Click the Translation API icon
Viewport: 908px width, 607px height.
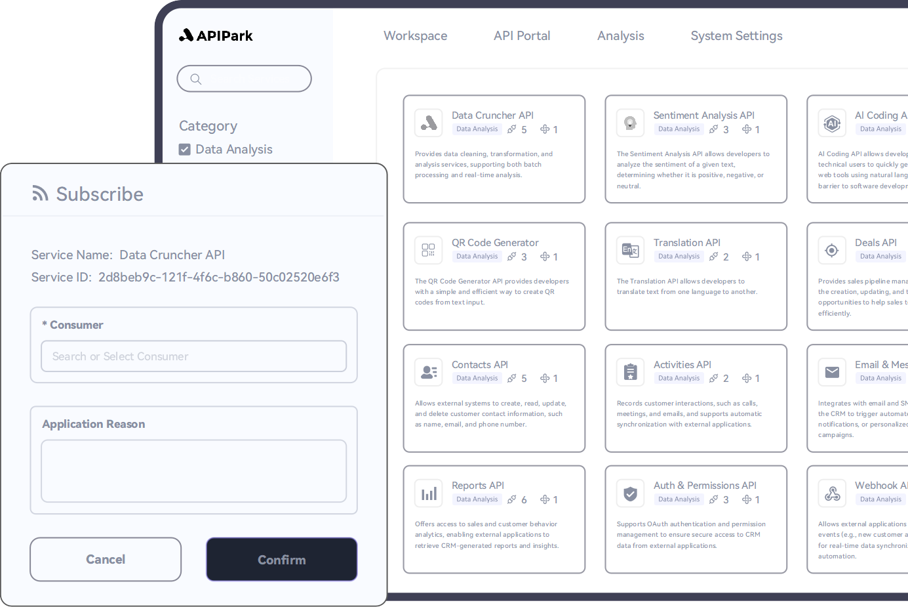click(x=630, y=250)
